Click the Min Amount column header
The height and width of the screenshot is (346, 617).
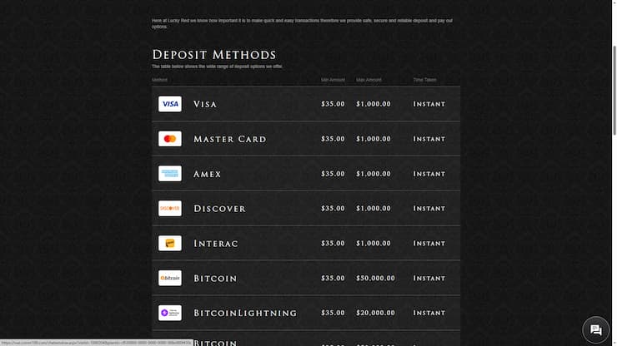point(333,80)
